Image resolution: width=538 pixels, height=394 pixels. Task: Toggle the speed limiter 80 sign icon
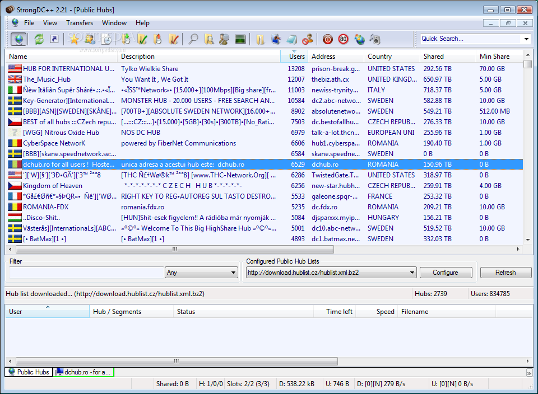pos(344,39)
